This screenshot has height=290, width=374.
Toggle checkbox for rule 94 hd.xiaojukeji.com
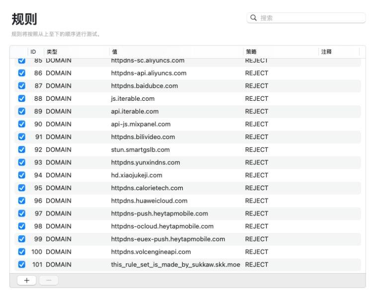click(x=21, y=175)
